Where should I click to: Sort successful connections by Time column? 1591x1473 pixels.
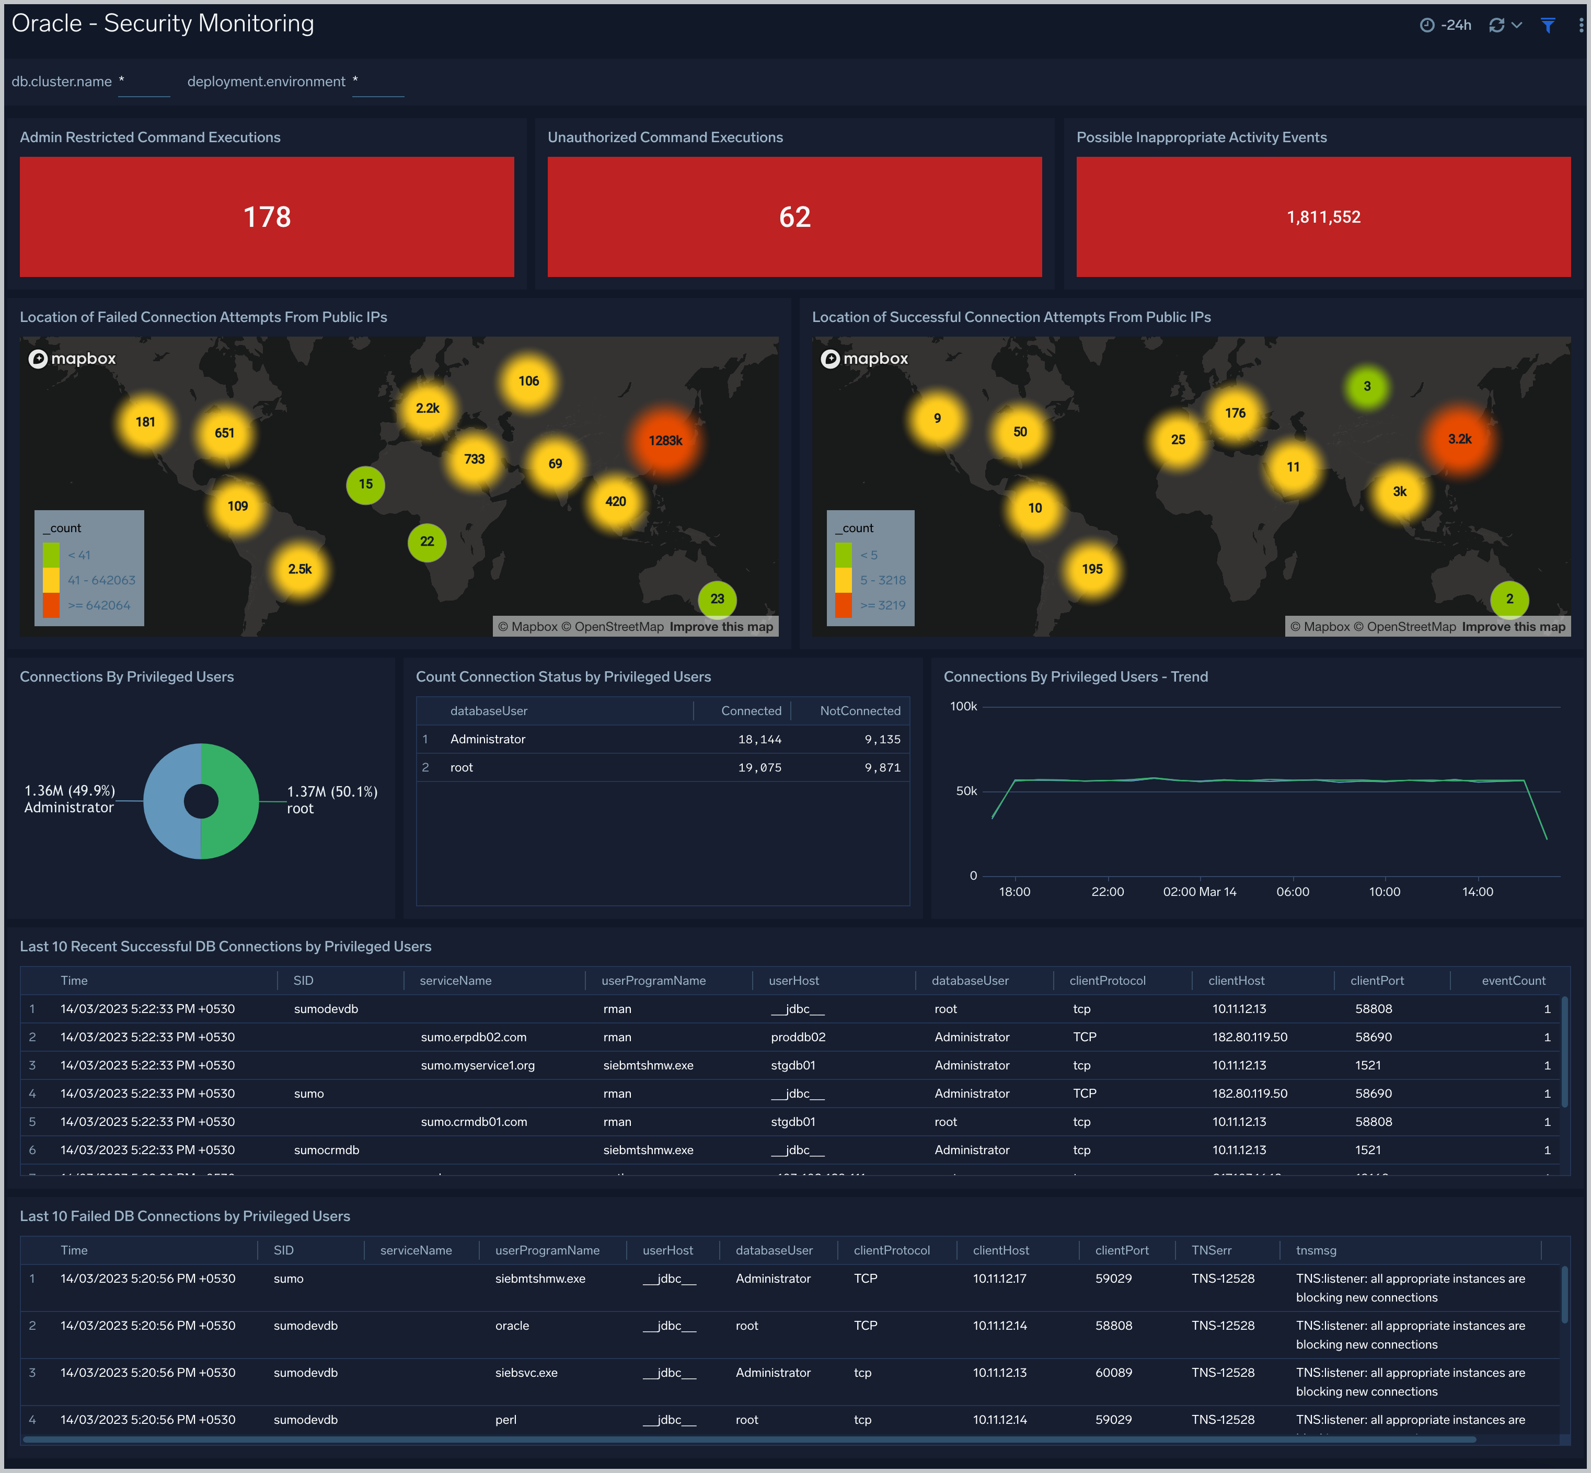click(74, 981)
